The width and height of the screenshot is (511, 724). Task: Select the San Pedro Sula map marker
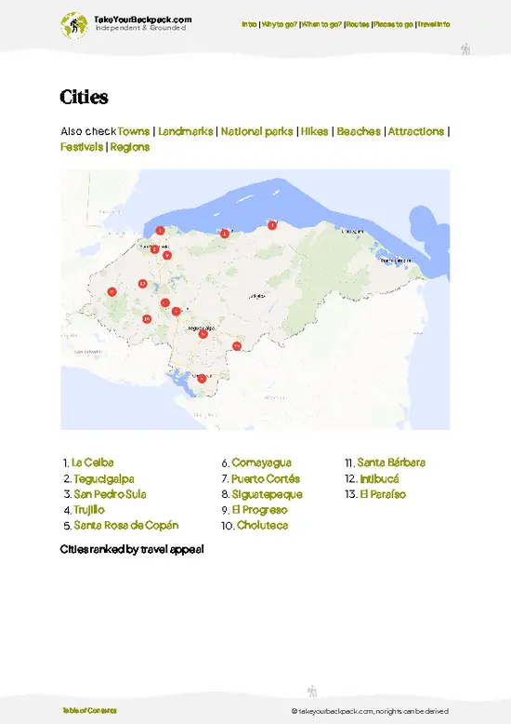(x=154, y=249)
